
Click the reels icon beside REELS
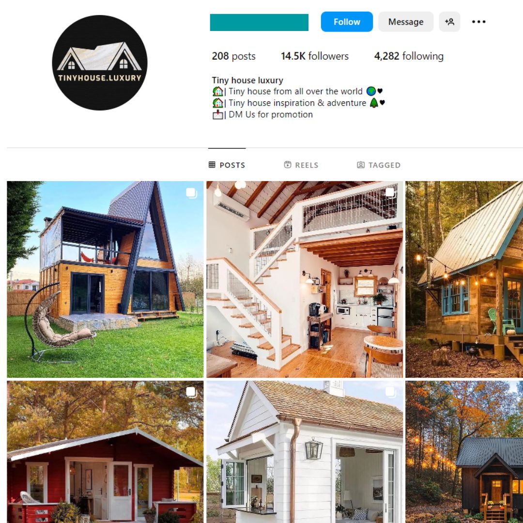287,165
